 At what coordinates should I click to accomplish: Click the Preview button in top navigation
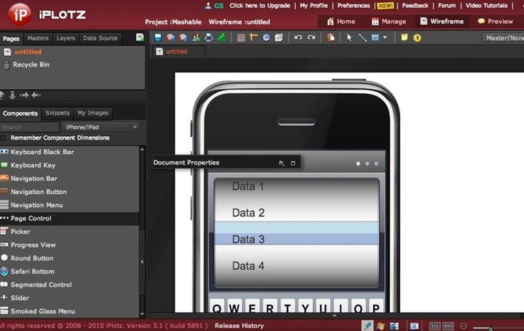(495, 22)
